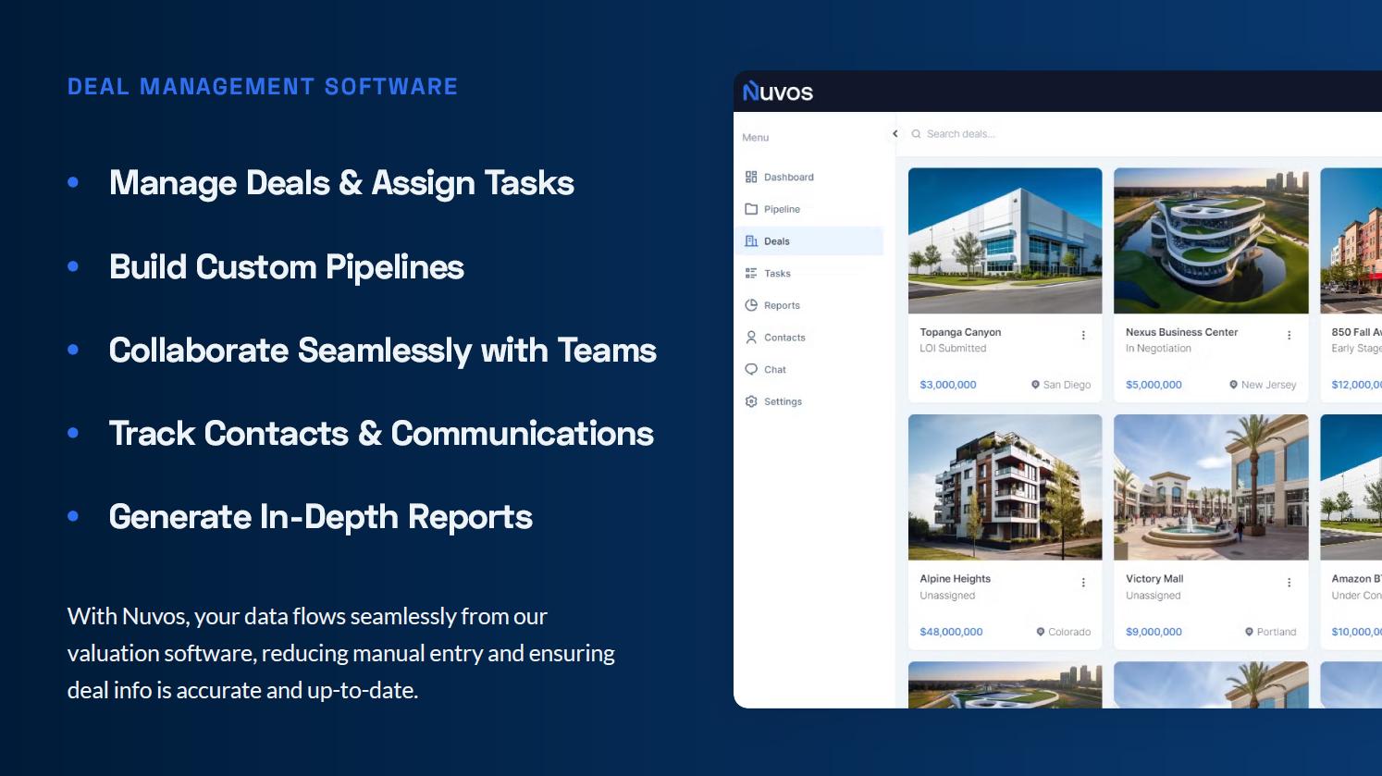Screen dimensions: 1382x776
Task: Click the $48,000,000 Alpine Heights price
Action: click(951, 632)
